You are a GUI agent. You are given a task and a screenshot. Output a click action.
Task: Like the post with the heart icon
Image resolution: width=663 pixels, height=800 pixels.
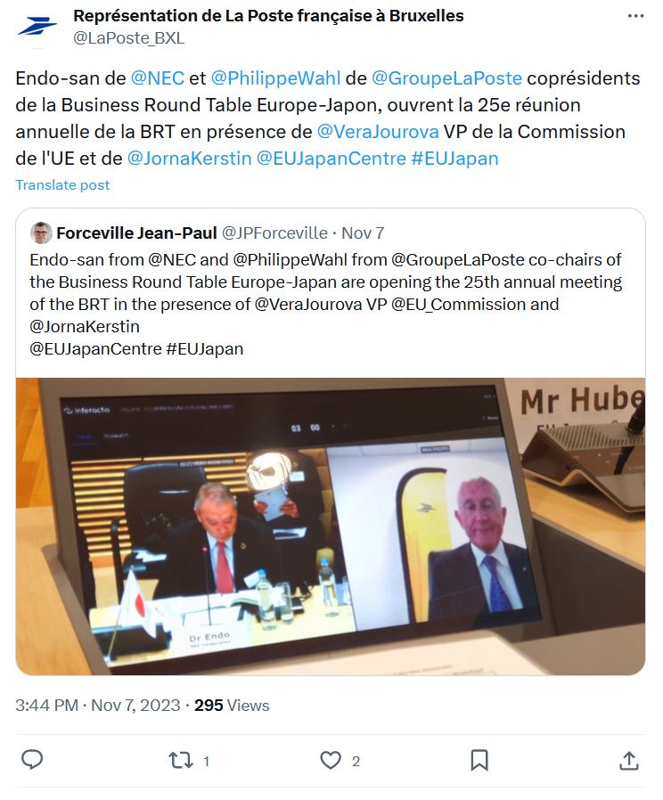(x=331, y=761)
